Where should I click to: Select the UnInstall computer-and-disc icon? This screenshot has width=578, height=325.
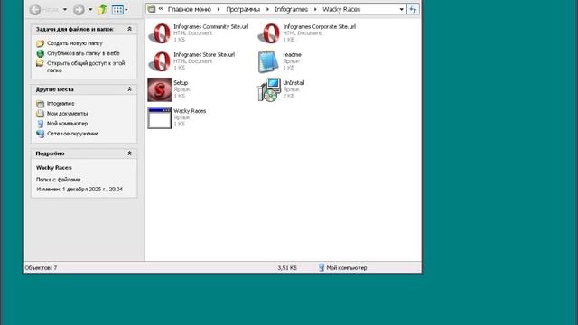pyautogui.click(x=269, y=89)
